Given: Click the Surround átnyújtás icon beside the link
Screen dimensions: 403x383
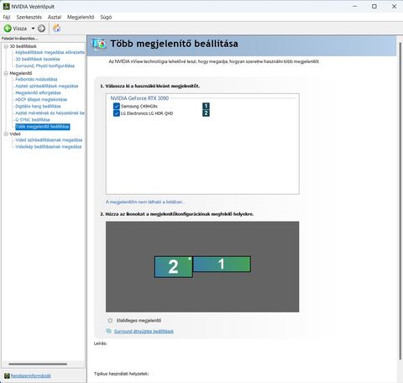Looking at the screenshot, I should 109,331.
